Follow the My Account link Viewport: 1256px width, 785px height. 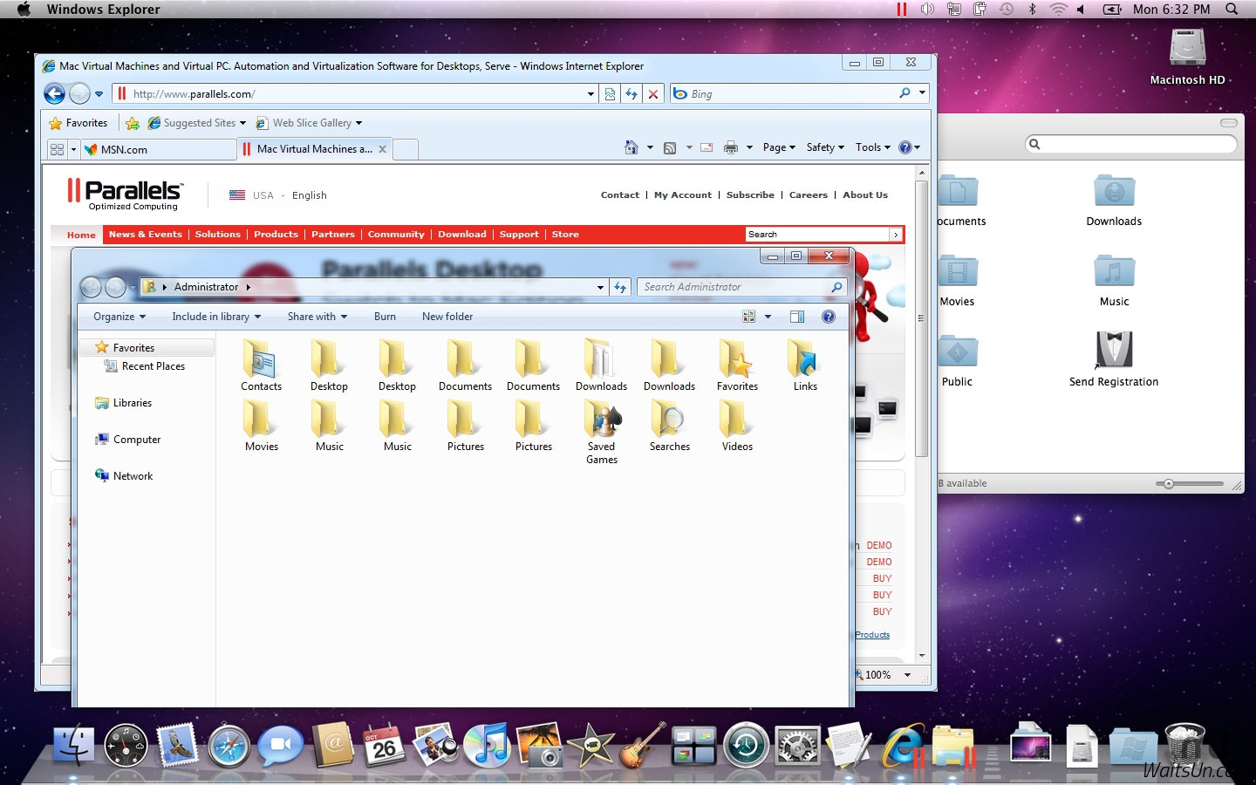pos(682,195)
